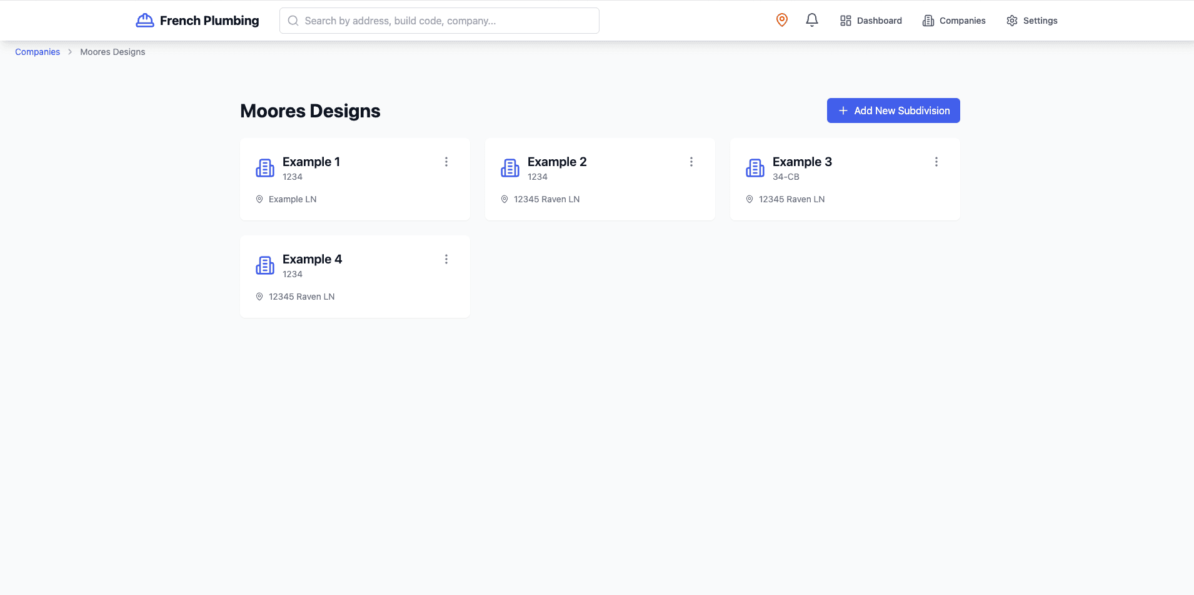Click the building icon on Example 4 card
This screenshot has width=1194, height=595.
[x=265, y=265]
